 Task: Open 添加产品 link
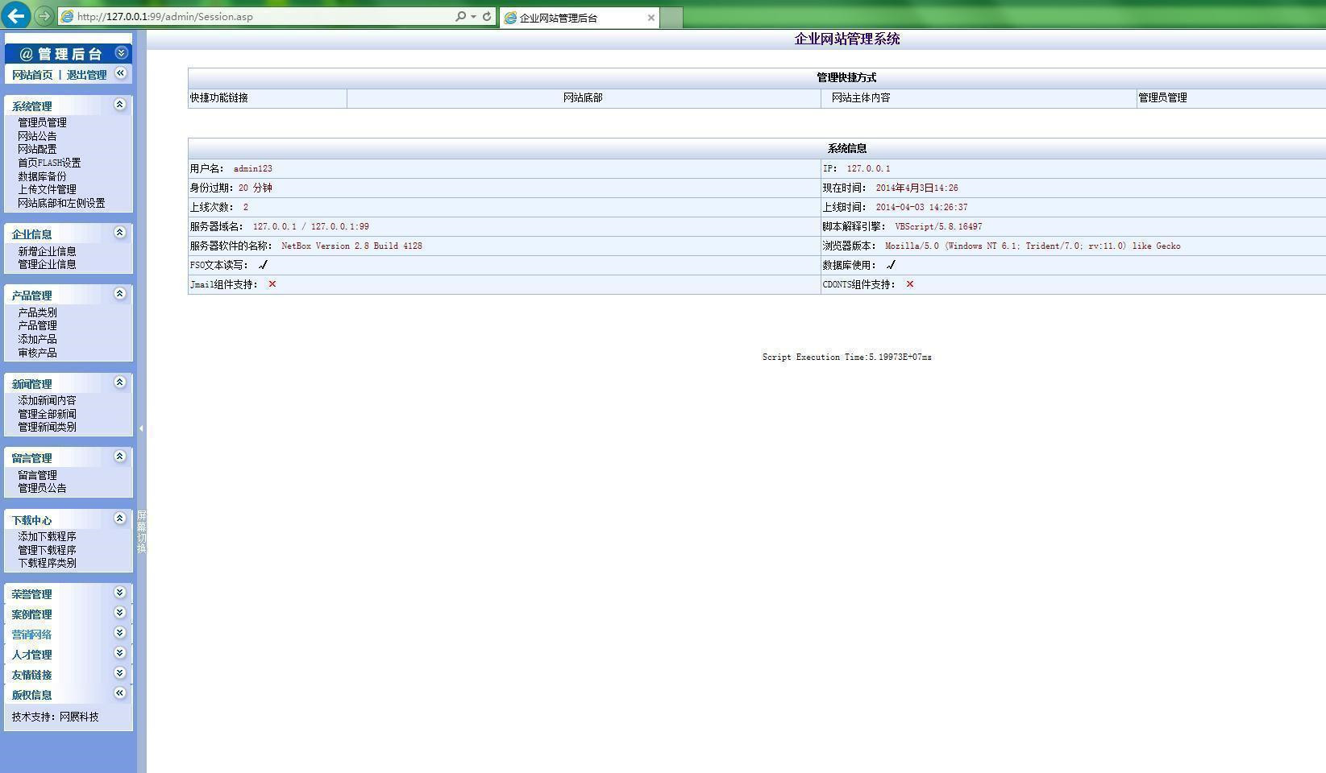point(37,339)
